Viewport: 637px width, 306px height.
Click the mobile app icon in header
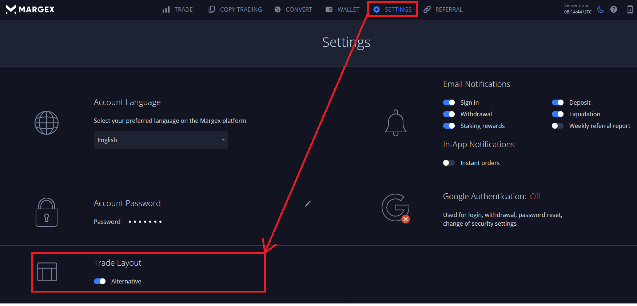click(x=630, y=9)
